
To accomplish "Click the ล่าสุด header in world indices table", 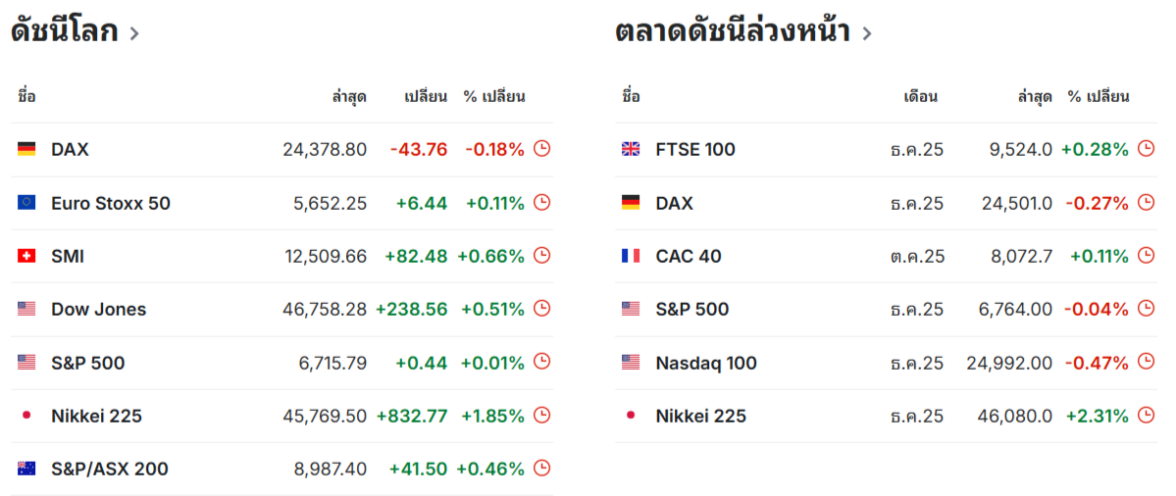I will (349, 96).
